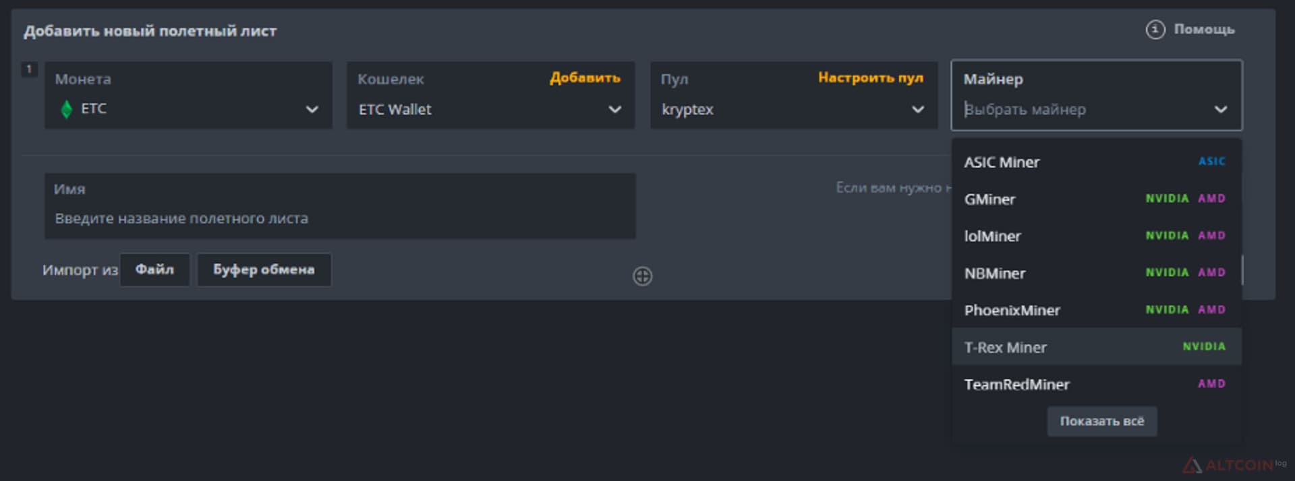Choose TeamRedMiner from the miner list
1295x481 pixels.
(1096, 384)
